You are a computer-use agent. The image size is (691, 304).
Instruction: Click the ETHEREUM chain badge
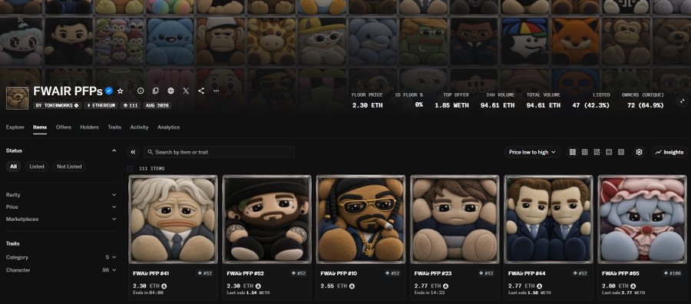point(101,106)
